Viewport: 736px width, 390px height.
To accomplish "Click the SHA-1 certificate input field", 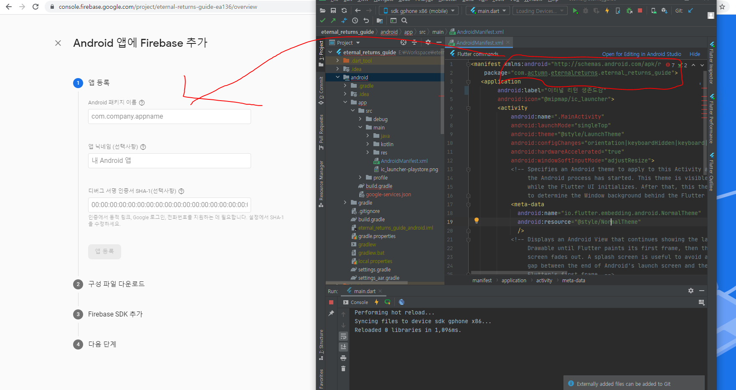I will click(x=169, y=205).
